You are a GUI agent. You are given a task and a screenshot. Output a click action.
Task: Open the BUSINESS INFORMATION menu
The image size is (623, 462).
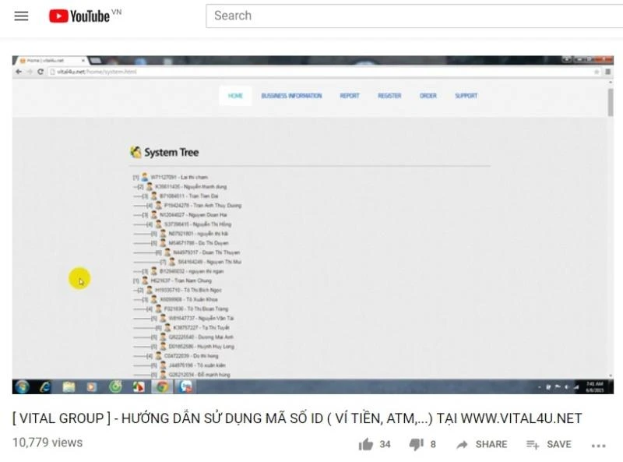(x=291, y=96)
